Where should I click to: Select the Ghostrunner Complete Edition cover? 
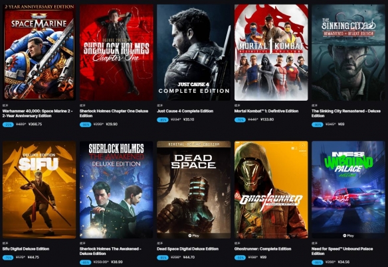(x=271, y=189)
